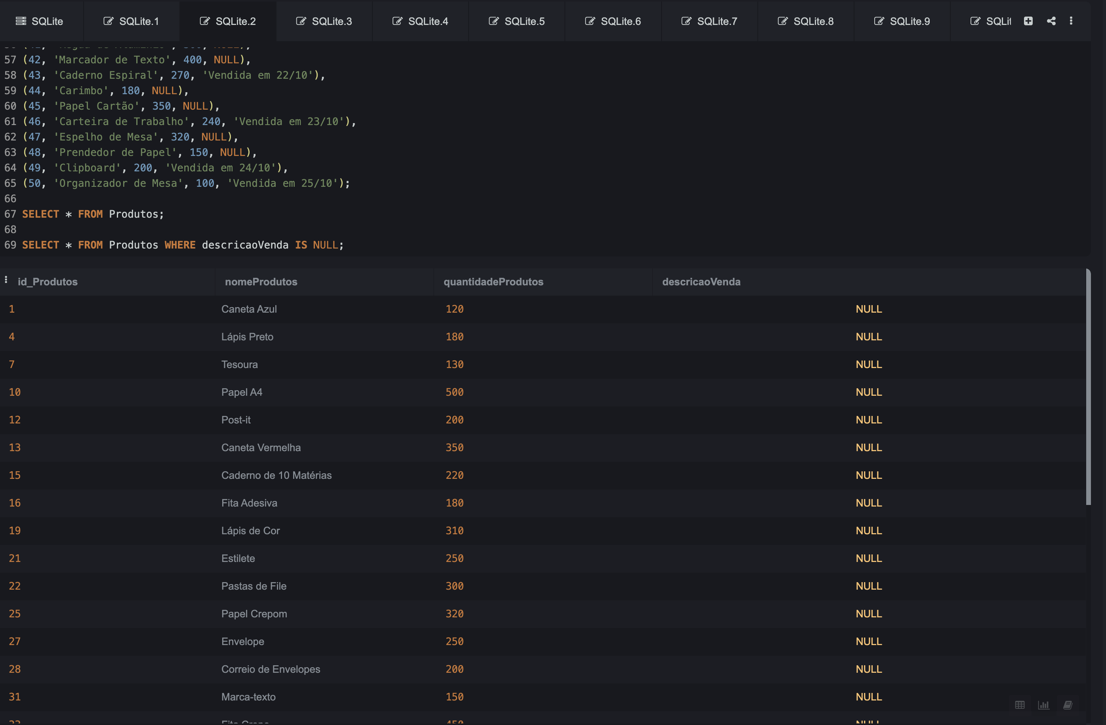Click code line with 'Caderno Espiral'
1106x725 pixels.
pos(174,75)
